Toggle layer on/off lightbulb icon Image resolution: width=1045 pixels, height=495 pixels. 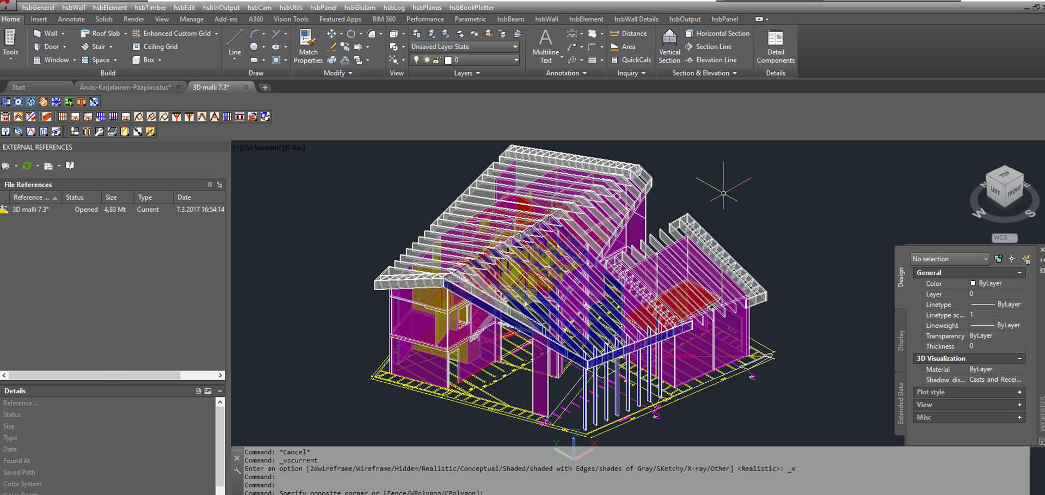416,60
